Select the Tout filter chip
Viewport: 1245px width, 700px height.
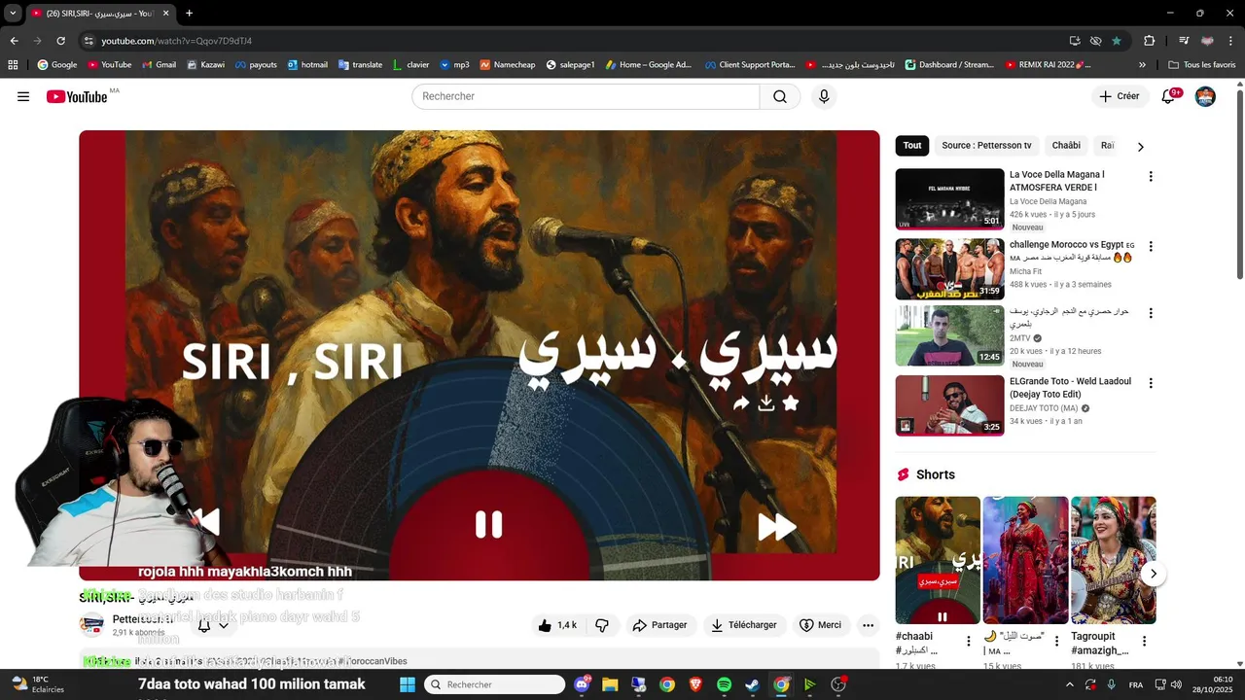pos(912,146)
